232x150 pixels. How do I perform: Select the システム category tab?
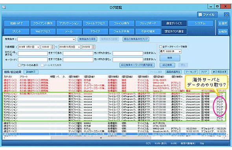[x=200, y=23]
